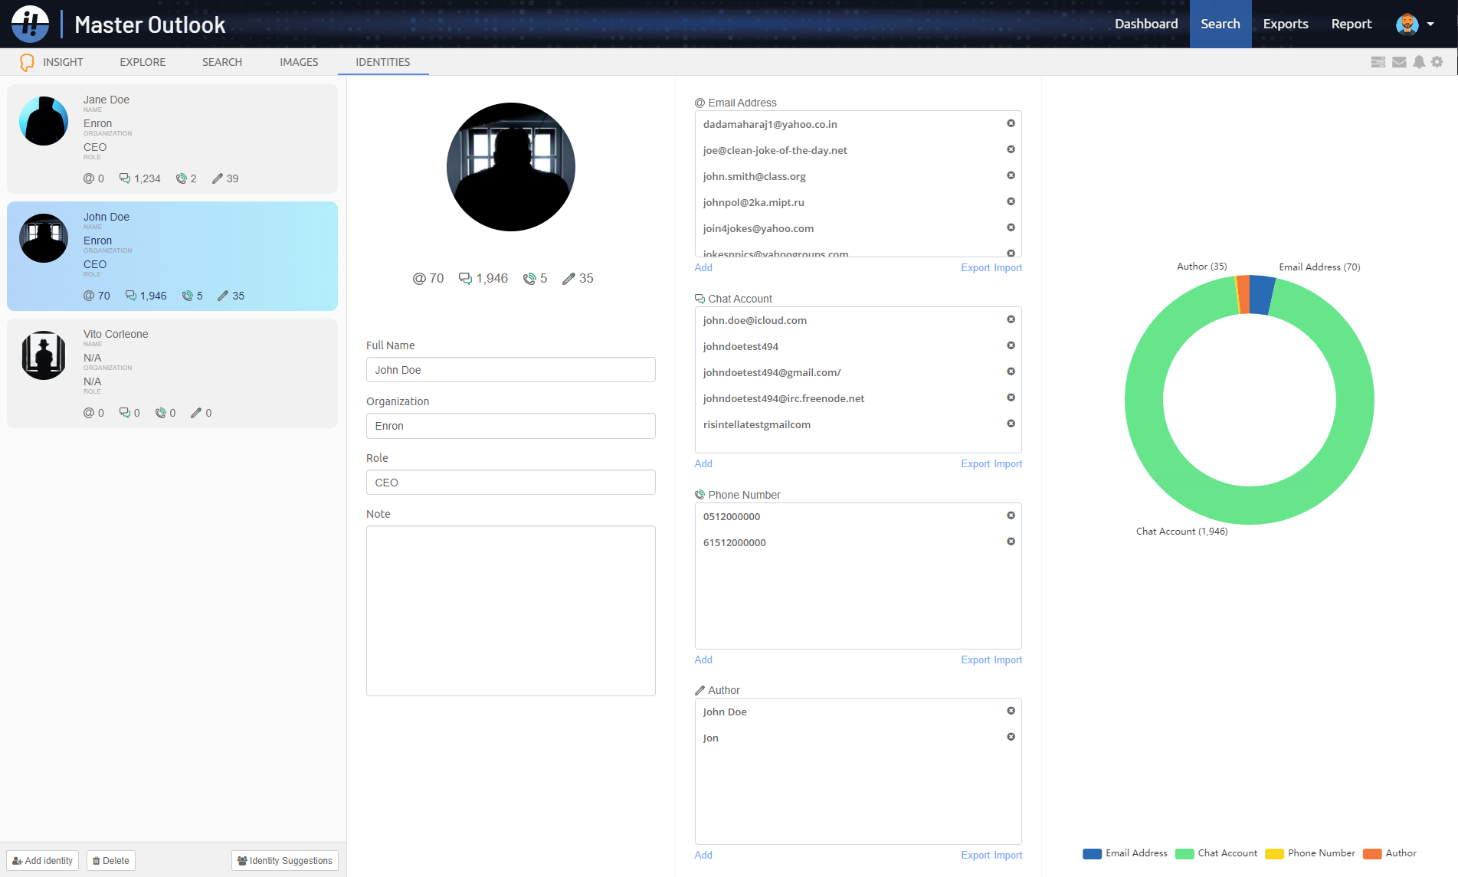Viewport: 1458px width, 877px height.
Task: Toggle Author series in chart legend
Action: pyautogui.click(x=1391, y=853)
